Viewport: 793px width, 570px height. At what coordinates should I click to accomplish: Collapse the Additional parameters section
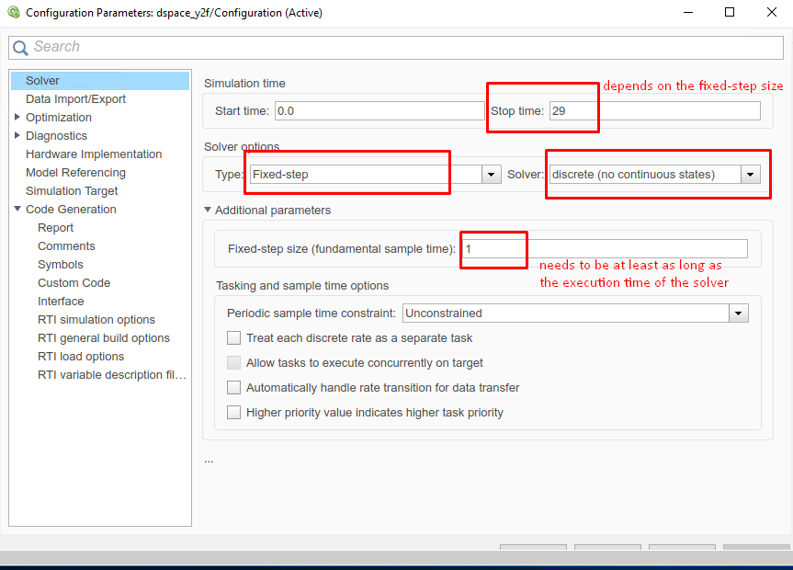click(x=208, y=211)
